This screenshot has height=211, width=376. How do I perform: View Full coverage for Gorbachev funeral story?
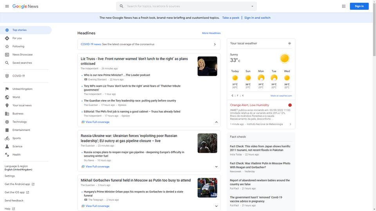pyautogui.click(x=95, y=206)
